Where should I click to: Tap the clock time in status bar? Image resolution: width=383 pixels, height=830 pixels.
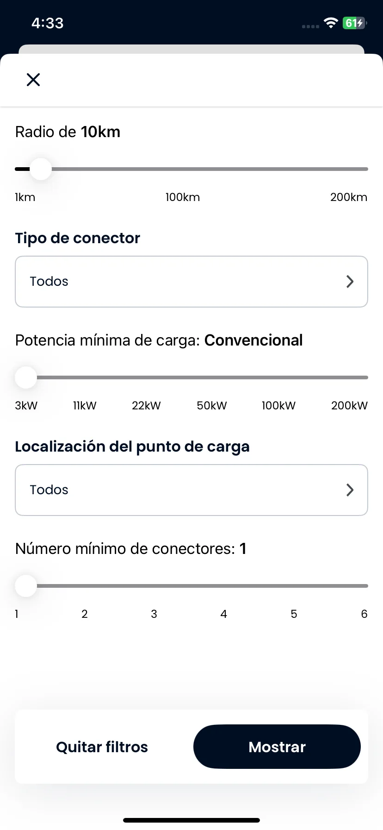point(47,23)
